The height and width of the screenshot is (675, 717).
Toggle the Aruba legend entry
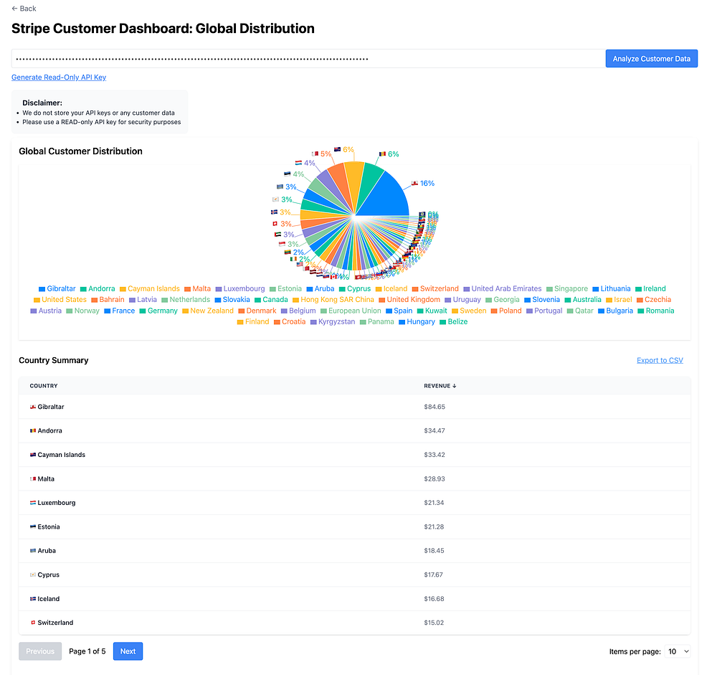pyautogui.click(x=320, y=289)
